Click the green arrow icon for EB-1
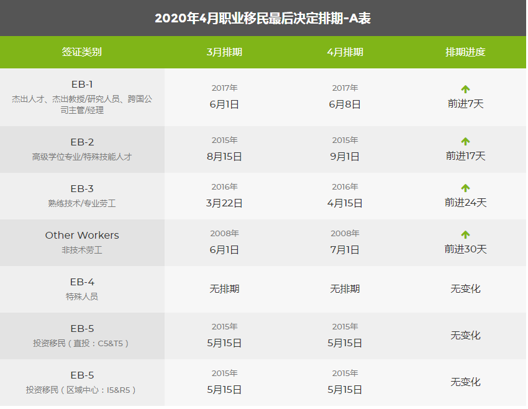The image size is (528, 409). coord(465,88)
